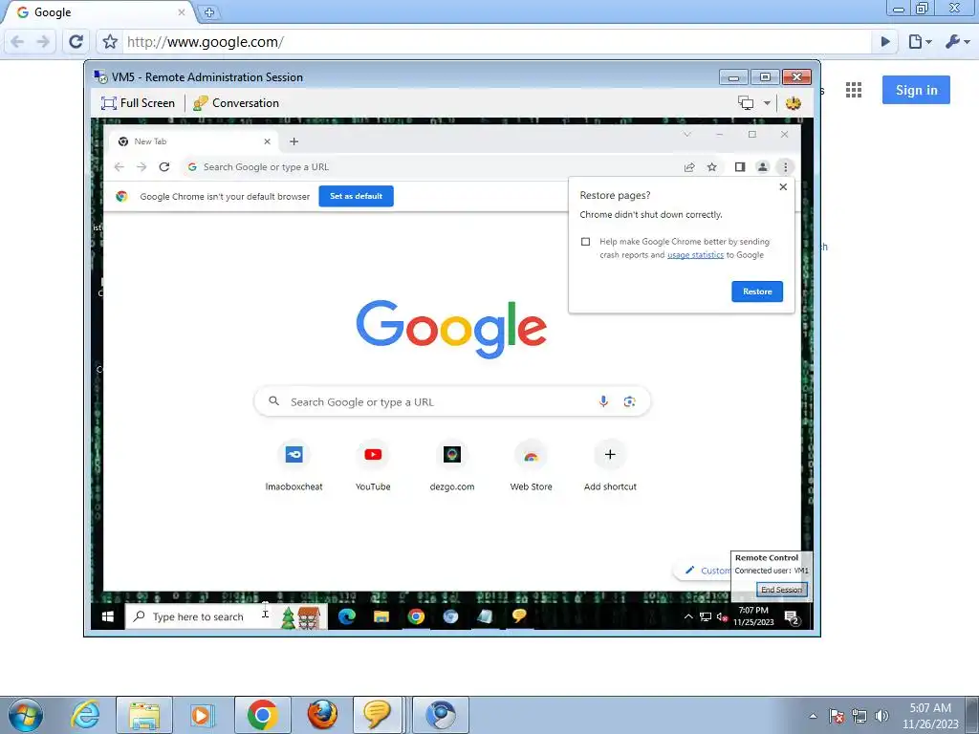Click the Add shortcut tile
Screen dimensions: 979x734
click(610, 465)
